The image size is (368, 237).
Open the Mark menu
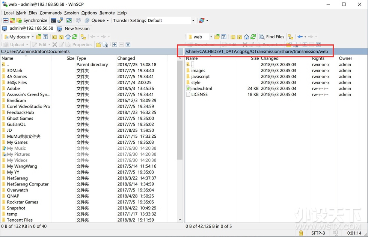21,13
